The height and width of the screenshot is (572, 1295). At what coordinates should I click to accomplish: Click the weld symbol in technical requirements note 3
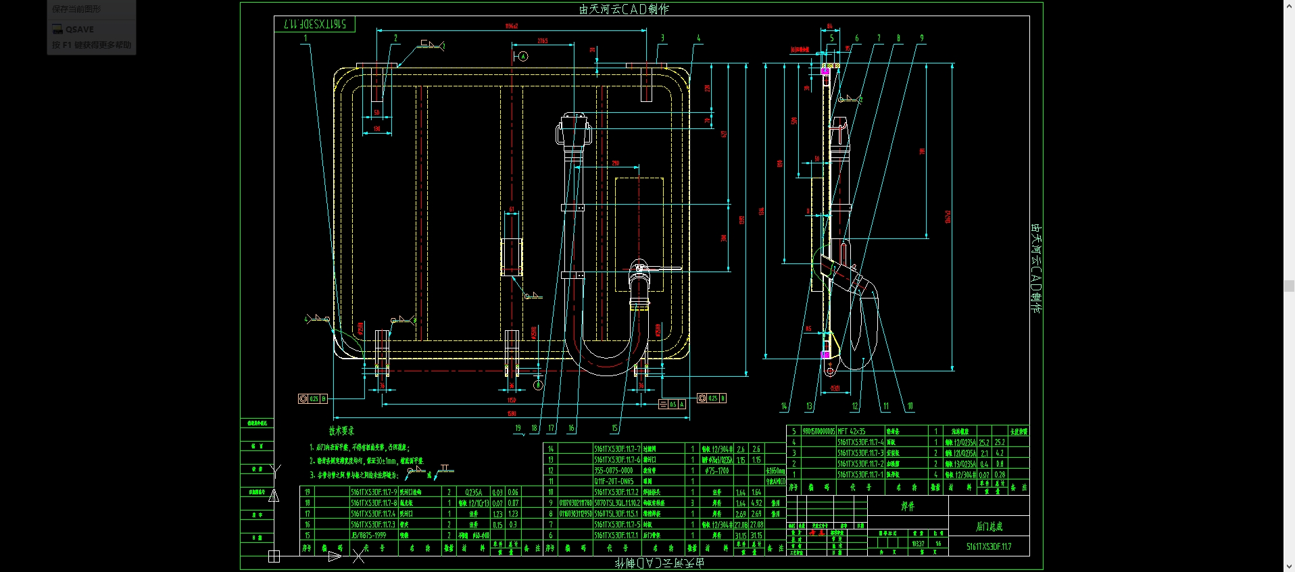pyautogui.click(x=415, y=471)
